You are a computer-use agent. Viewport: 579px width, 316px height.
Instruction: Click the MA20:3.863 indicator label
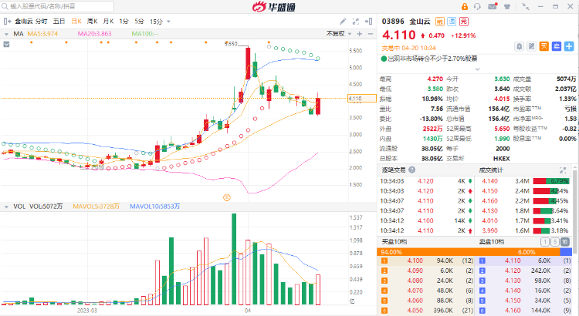tap(94, 34)
